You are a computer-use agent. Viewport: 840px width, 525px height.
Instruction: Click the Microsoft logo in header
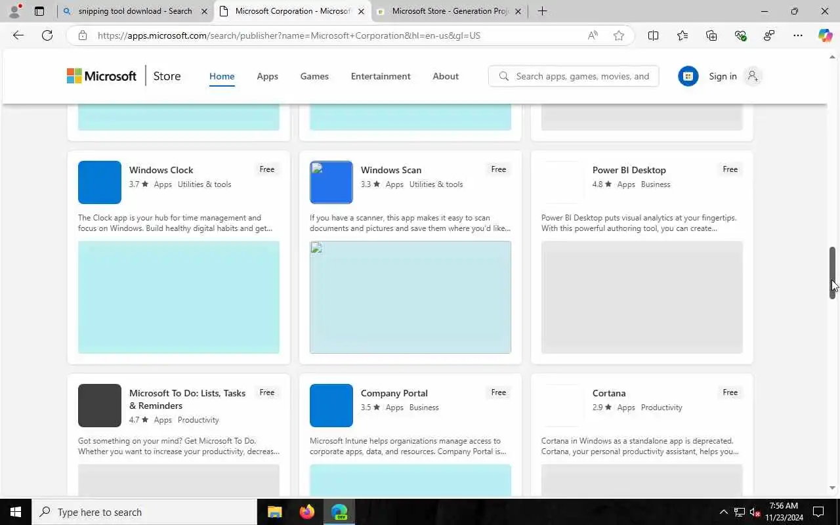tap(102, 76)
